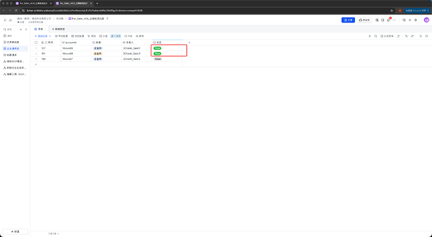Click the orange source tag in row 191
Viewport: 432px width, 237px height.
[98, 54]
